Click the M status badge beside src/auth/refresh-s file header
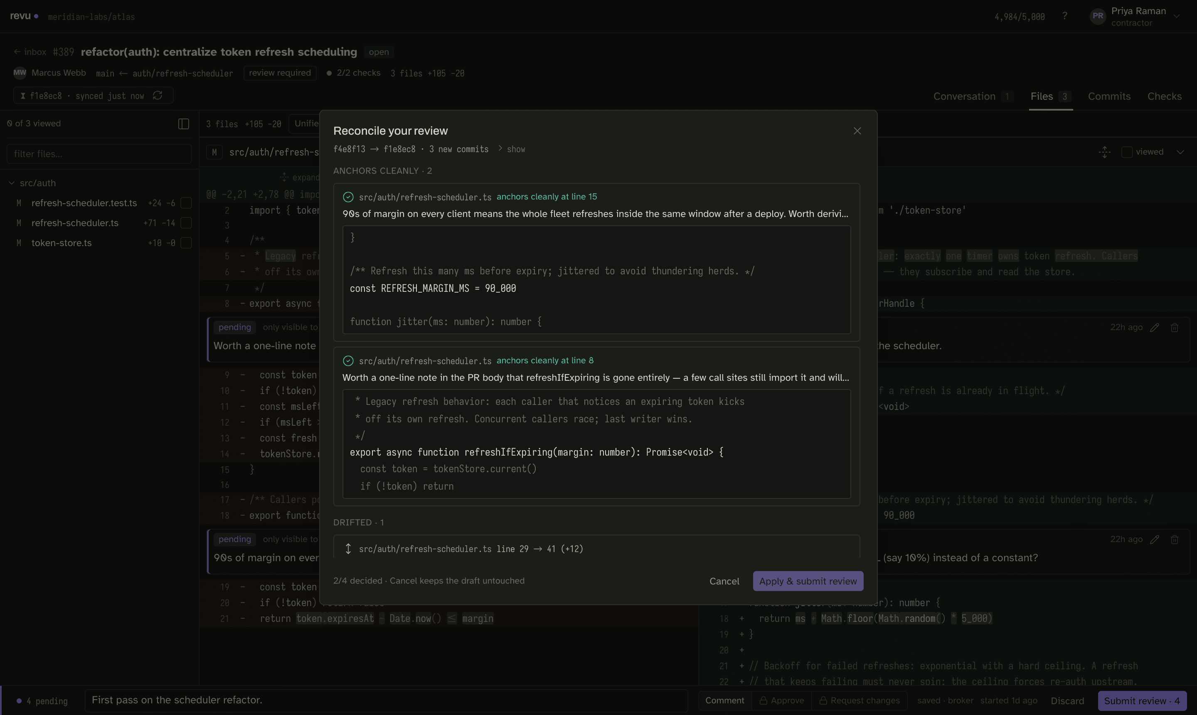1197x715 pixels. pyautogui.click(x=214, y=152)
